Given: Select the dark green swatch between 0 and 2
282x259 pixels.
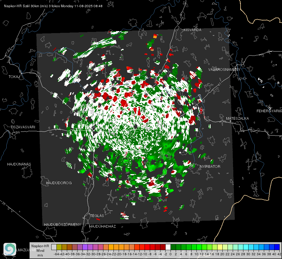Looking at the screenshot, I should pos(173,247).
